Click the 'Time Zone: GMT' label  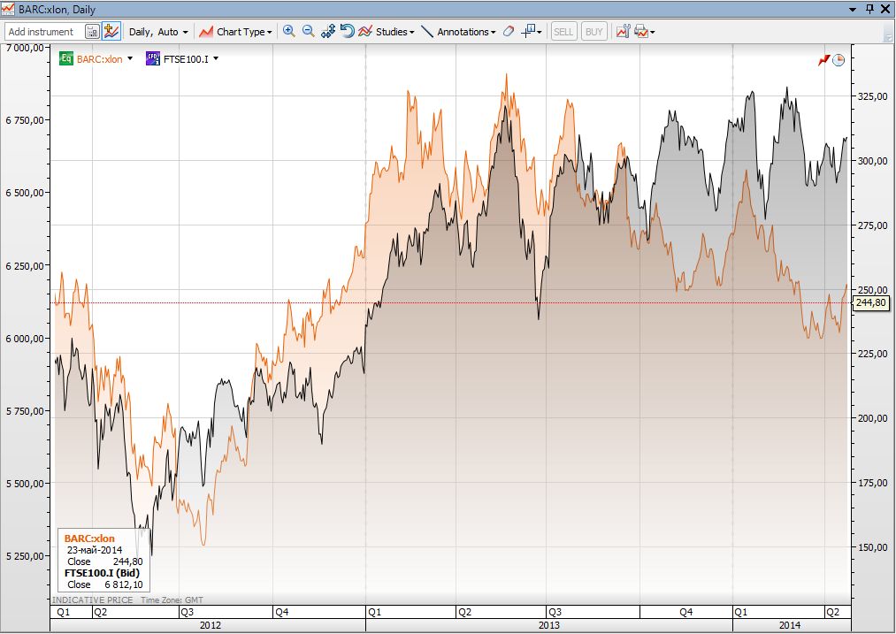point(172,600)
